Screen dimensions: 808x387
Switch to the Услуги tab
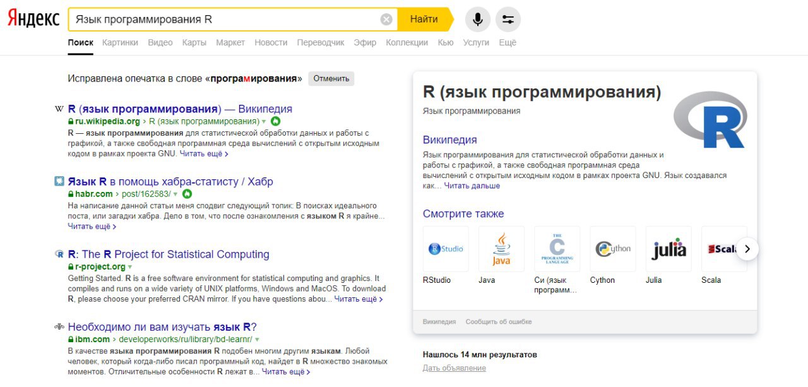476,42
